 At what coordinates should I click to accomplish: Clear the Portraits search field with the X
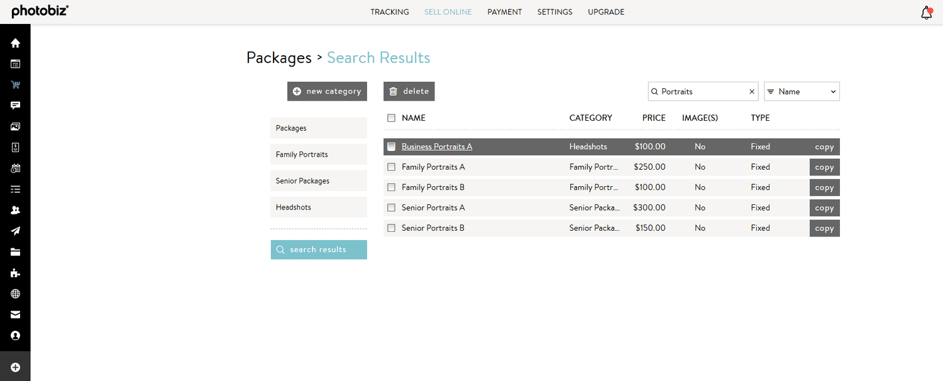[x=752, y=91]
